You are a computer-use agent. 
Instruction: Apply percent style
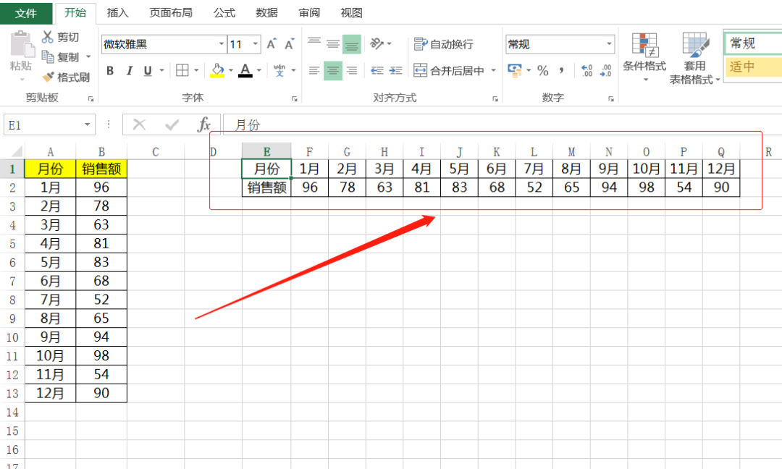coord(542,71)
